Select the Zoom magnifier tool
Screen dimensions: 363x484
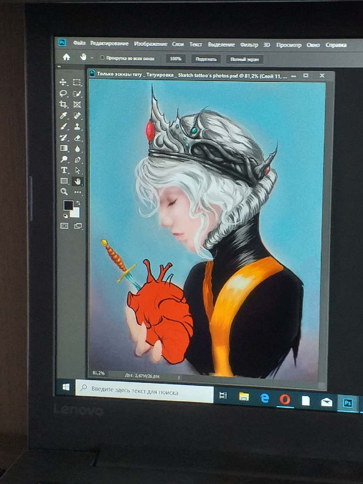[x=64, y=191]
